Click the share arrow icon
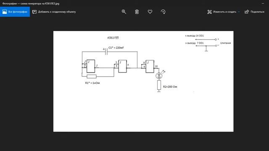 pos(247,12)
